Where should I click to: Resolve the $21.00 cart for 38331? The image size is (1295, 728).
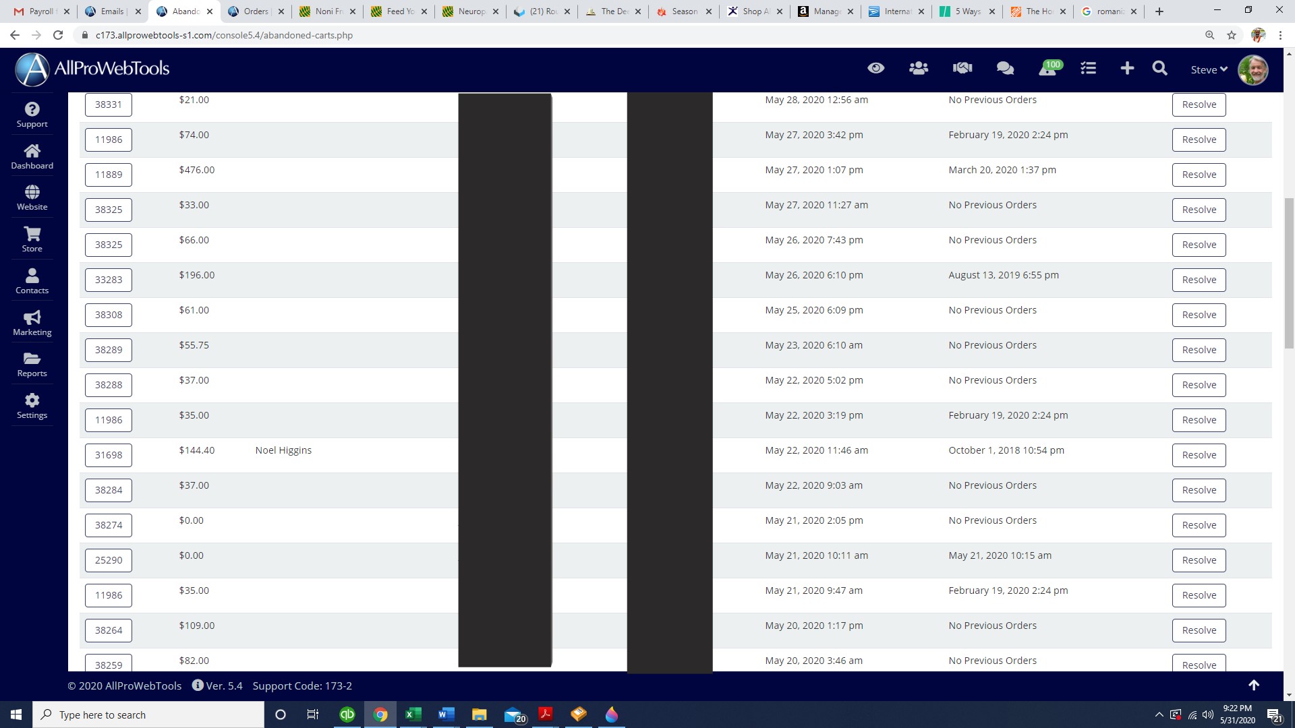coord(1199,104)
